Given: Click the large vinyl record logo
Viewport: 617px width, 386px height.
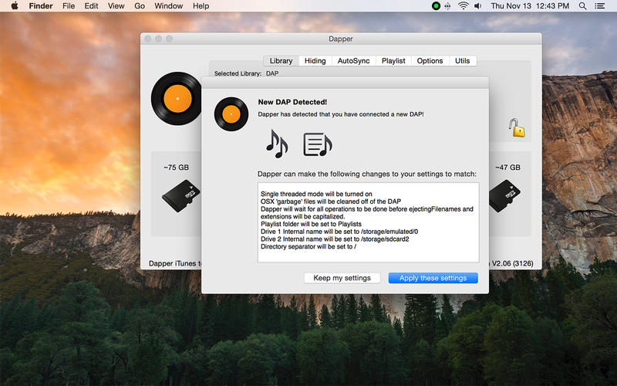Looking at the screenshot, I should pos(177,99).
